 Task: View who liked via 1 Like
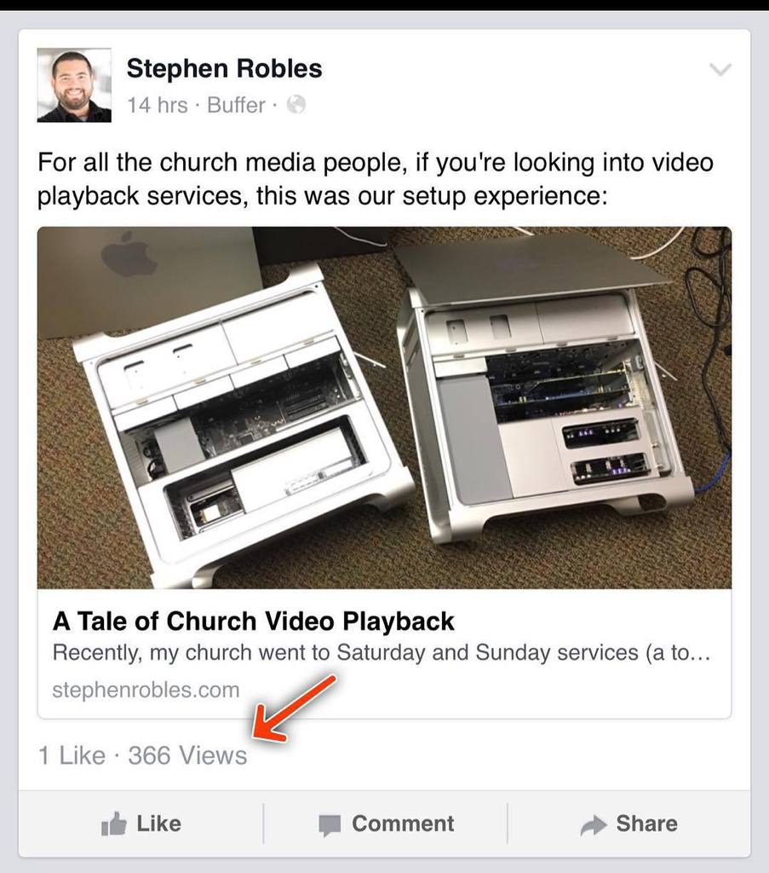pyautogui.click(x=72, y=755)
